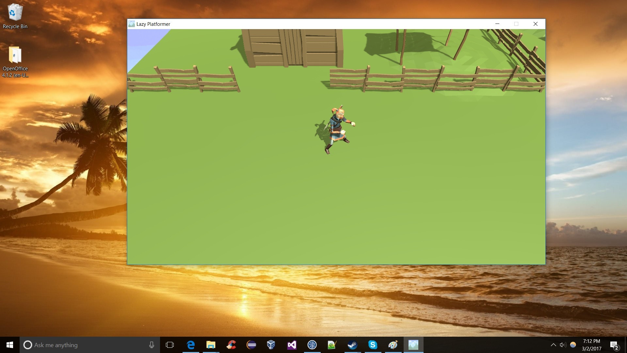Screen dimensions: 627x353
Task: Minimize the Lazy Platformer window
Action: pos(497,24)
